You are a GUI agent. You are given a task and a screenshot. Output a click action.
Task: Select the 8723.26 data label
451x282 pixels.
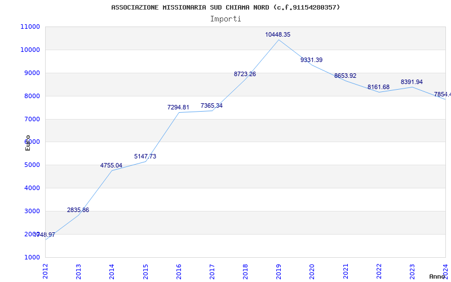tap(245, 74)
